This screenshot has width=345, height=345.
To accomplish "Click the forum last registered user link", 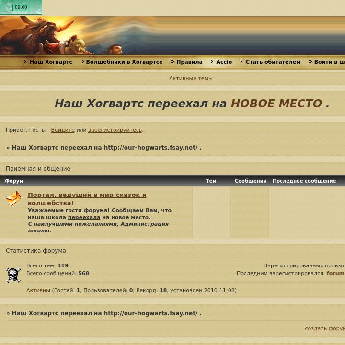I will 335,273.
